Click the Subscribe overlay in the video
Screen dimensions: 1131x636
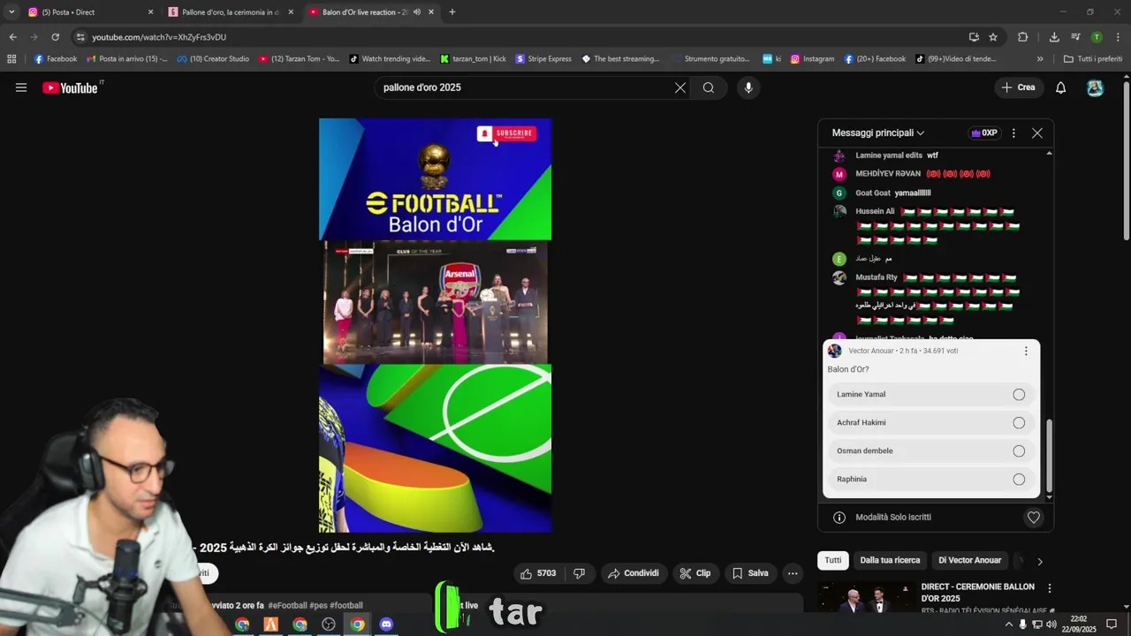tap(506, 133)
